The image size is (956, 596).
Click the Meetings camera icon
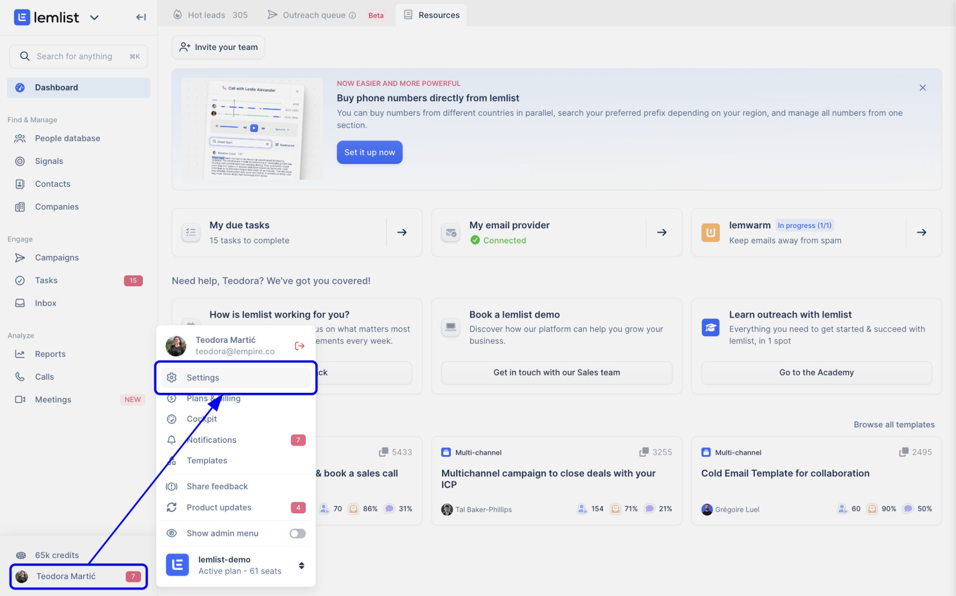pos(20,400)
